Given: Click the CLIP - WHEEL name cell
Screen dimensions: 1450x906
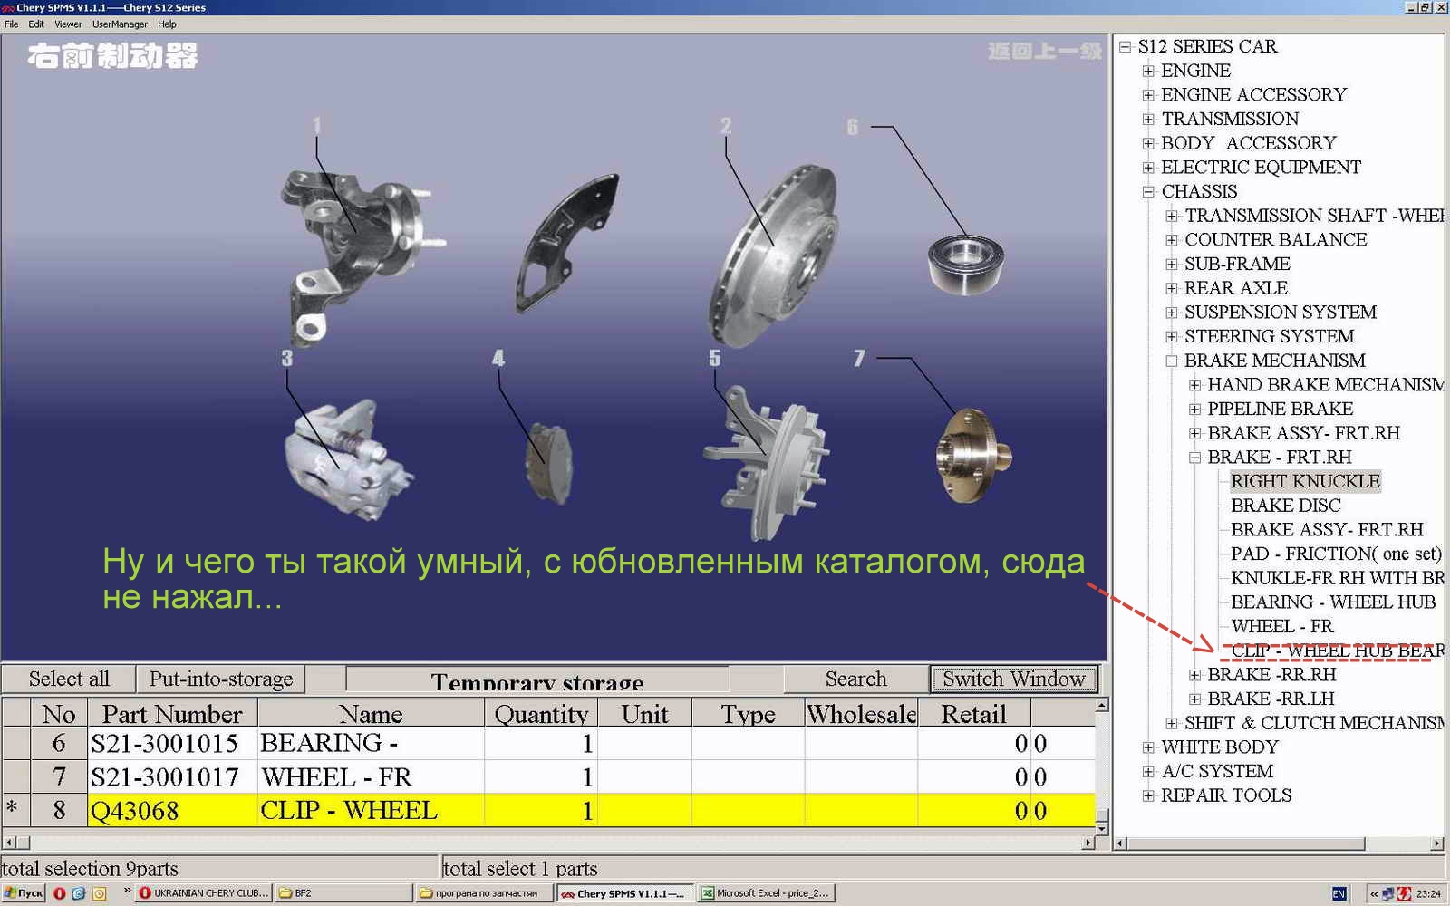Looking at the screenshot, I should [x=371, y=810].
